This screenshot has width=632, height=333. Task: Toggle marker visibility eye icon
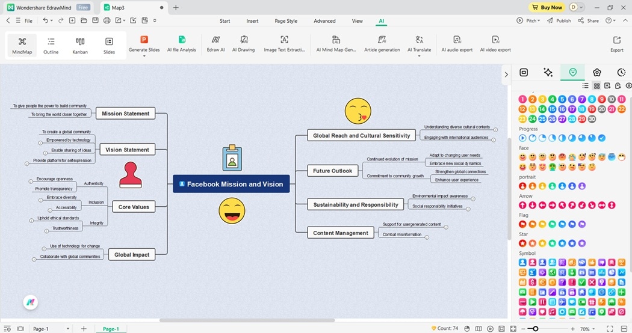point(628,86)
